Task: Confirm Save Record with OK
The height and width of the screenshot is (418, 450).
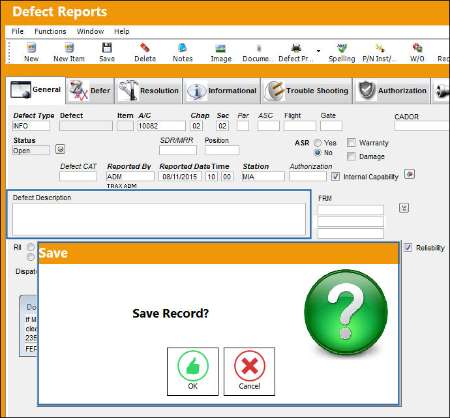Action: tap(192, 372)
